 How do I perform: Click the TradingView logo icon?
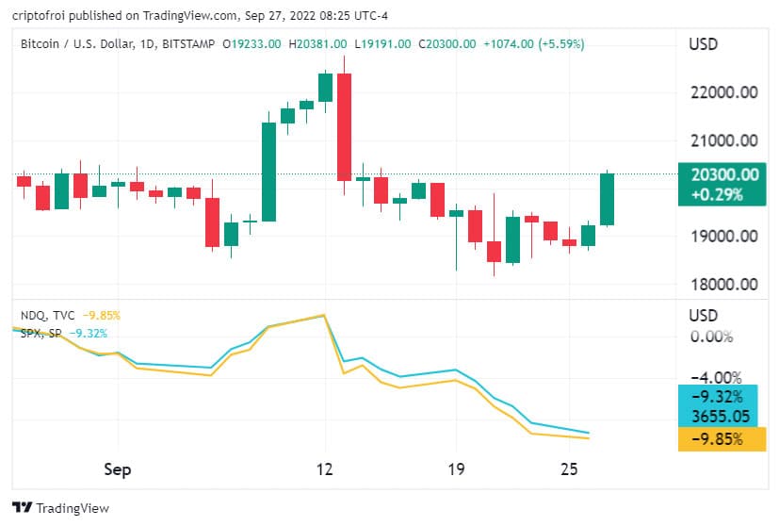23,508
